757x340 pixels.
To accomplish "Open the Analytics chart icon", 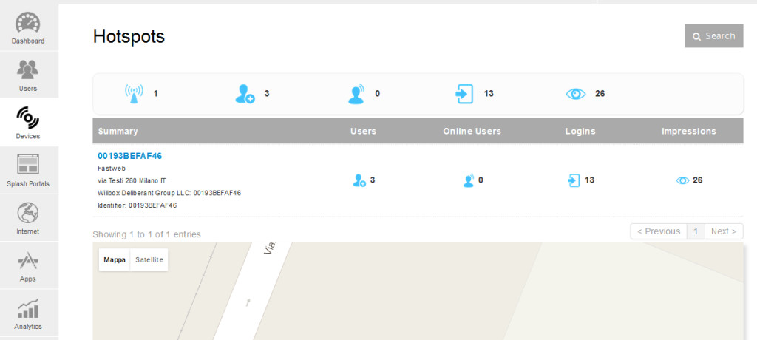I will point(28,308).
